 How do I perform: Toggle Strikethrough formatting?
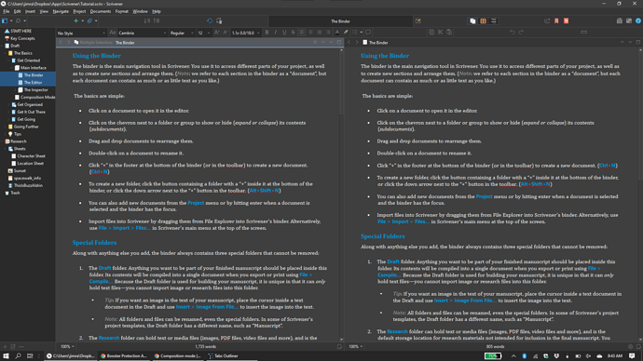click(293, 33)
